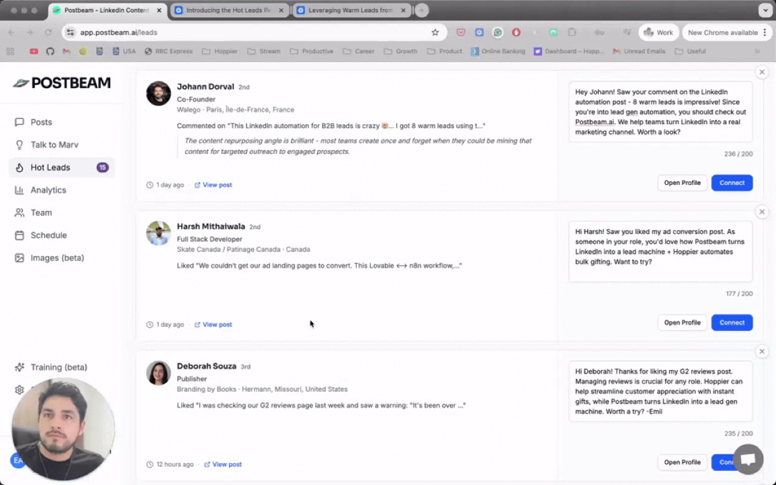Viewport: 776px width, 485px height.
Task: Open the Growth bookmarks folder
Action: [400, 51]
